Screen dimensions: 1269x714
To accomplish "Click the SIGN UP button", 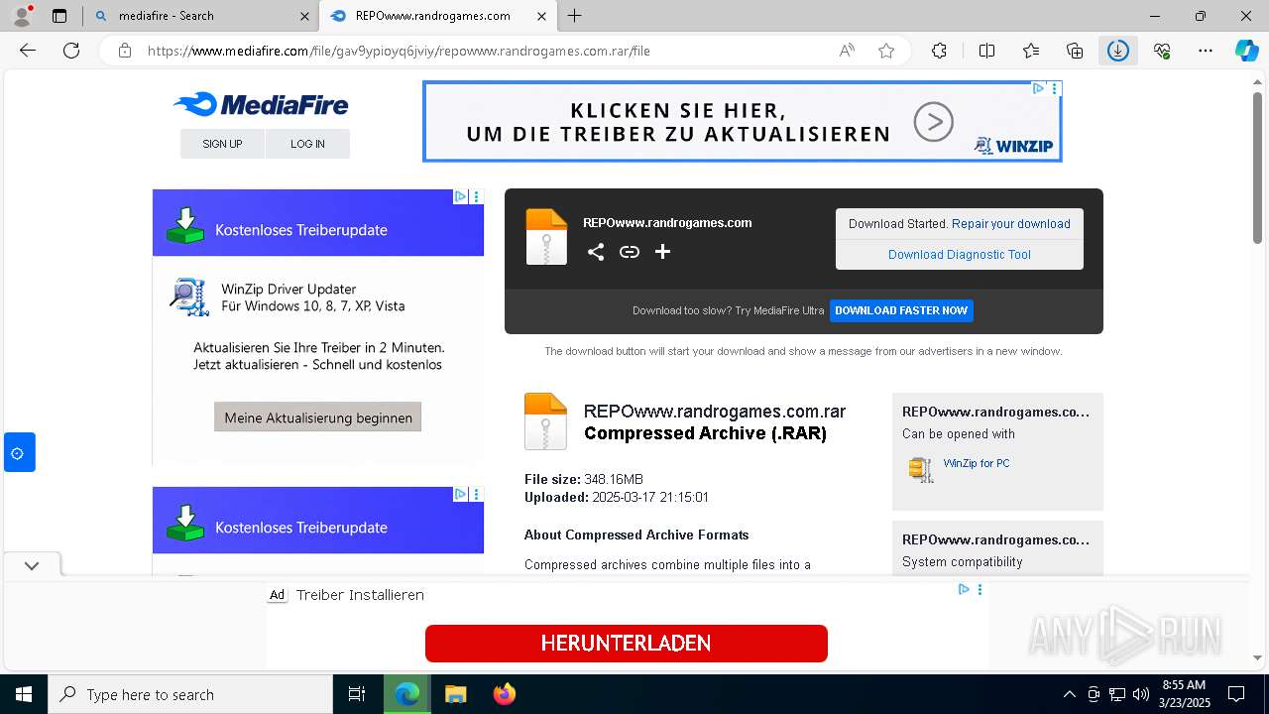I will [222, 144].
